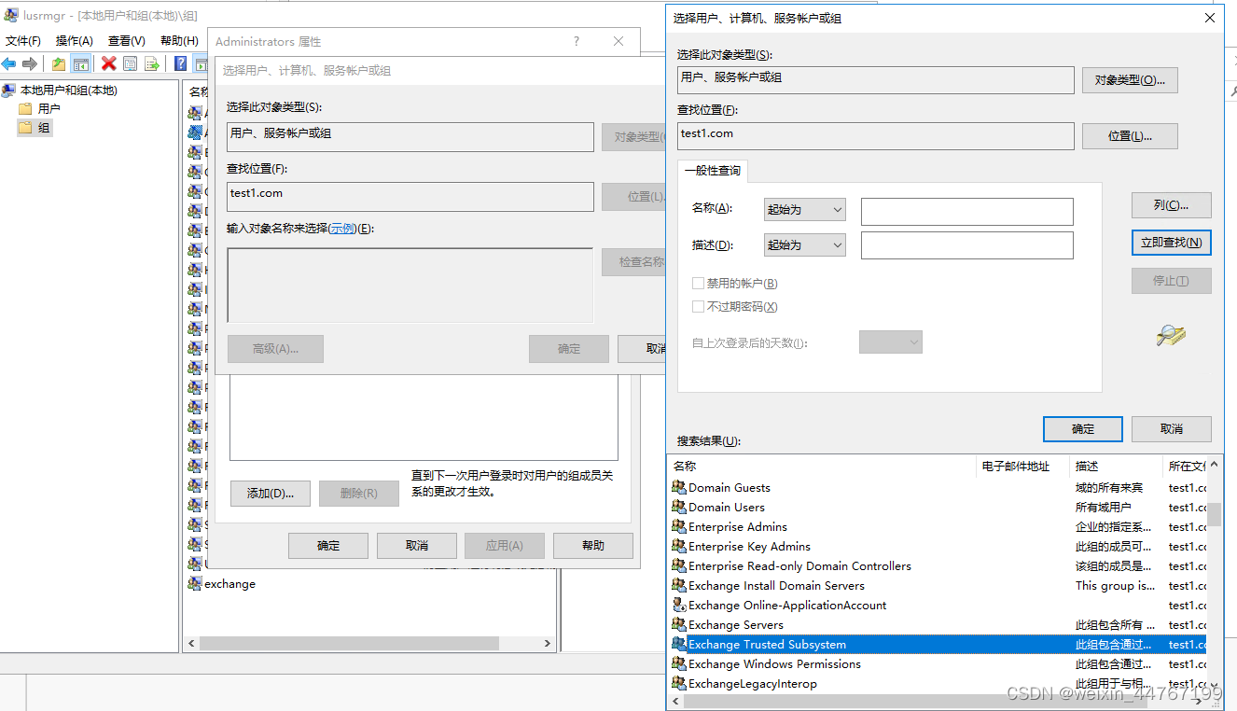Viewport: 1237px width, 711px height.
Task: Click the Exchange Servers group icon
Action: [x=679, y=624]
